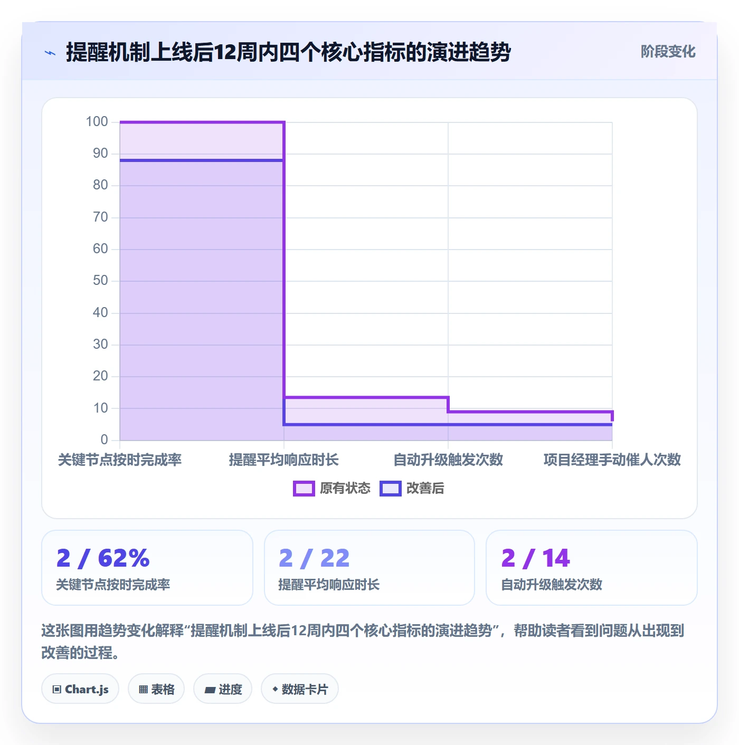Click the description paragraph starting 这张图用趋势变化

pos(363,642)
